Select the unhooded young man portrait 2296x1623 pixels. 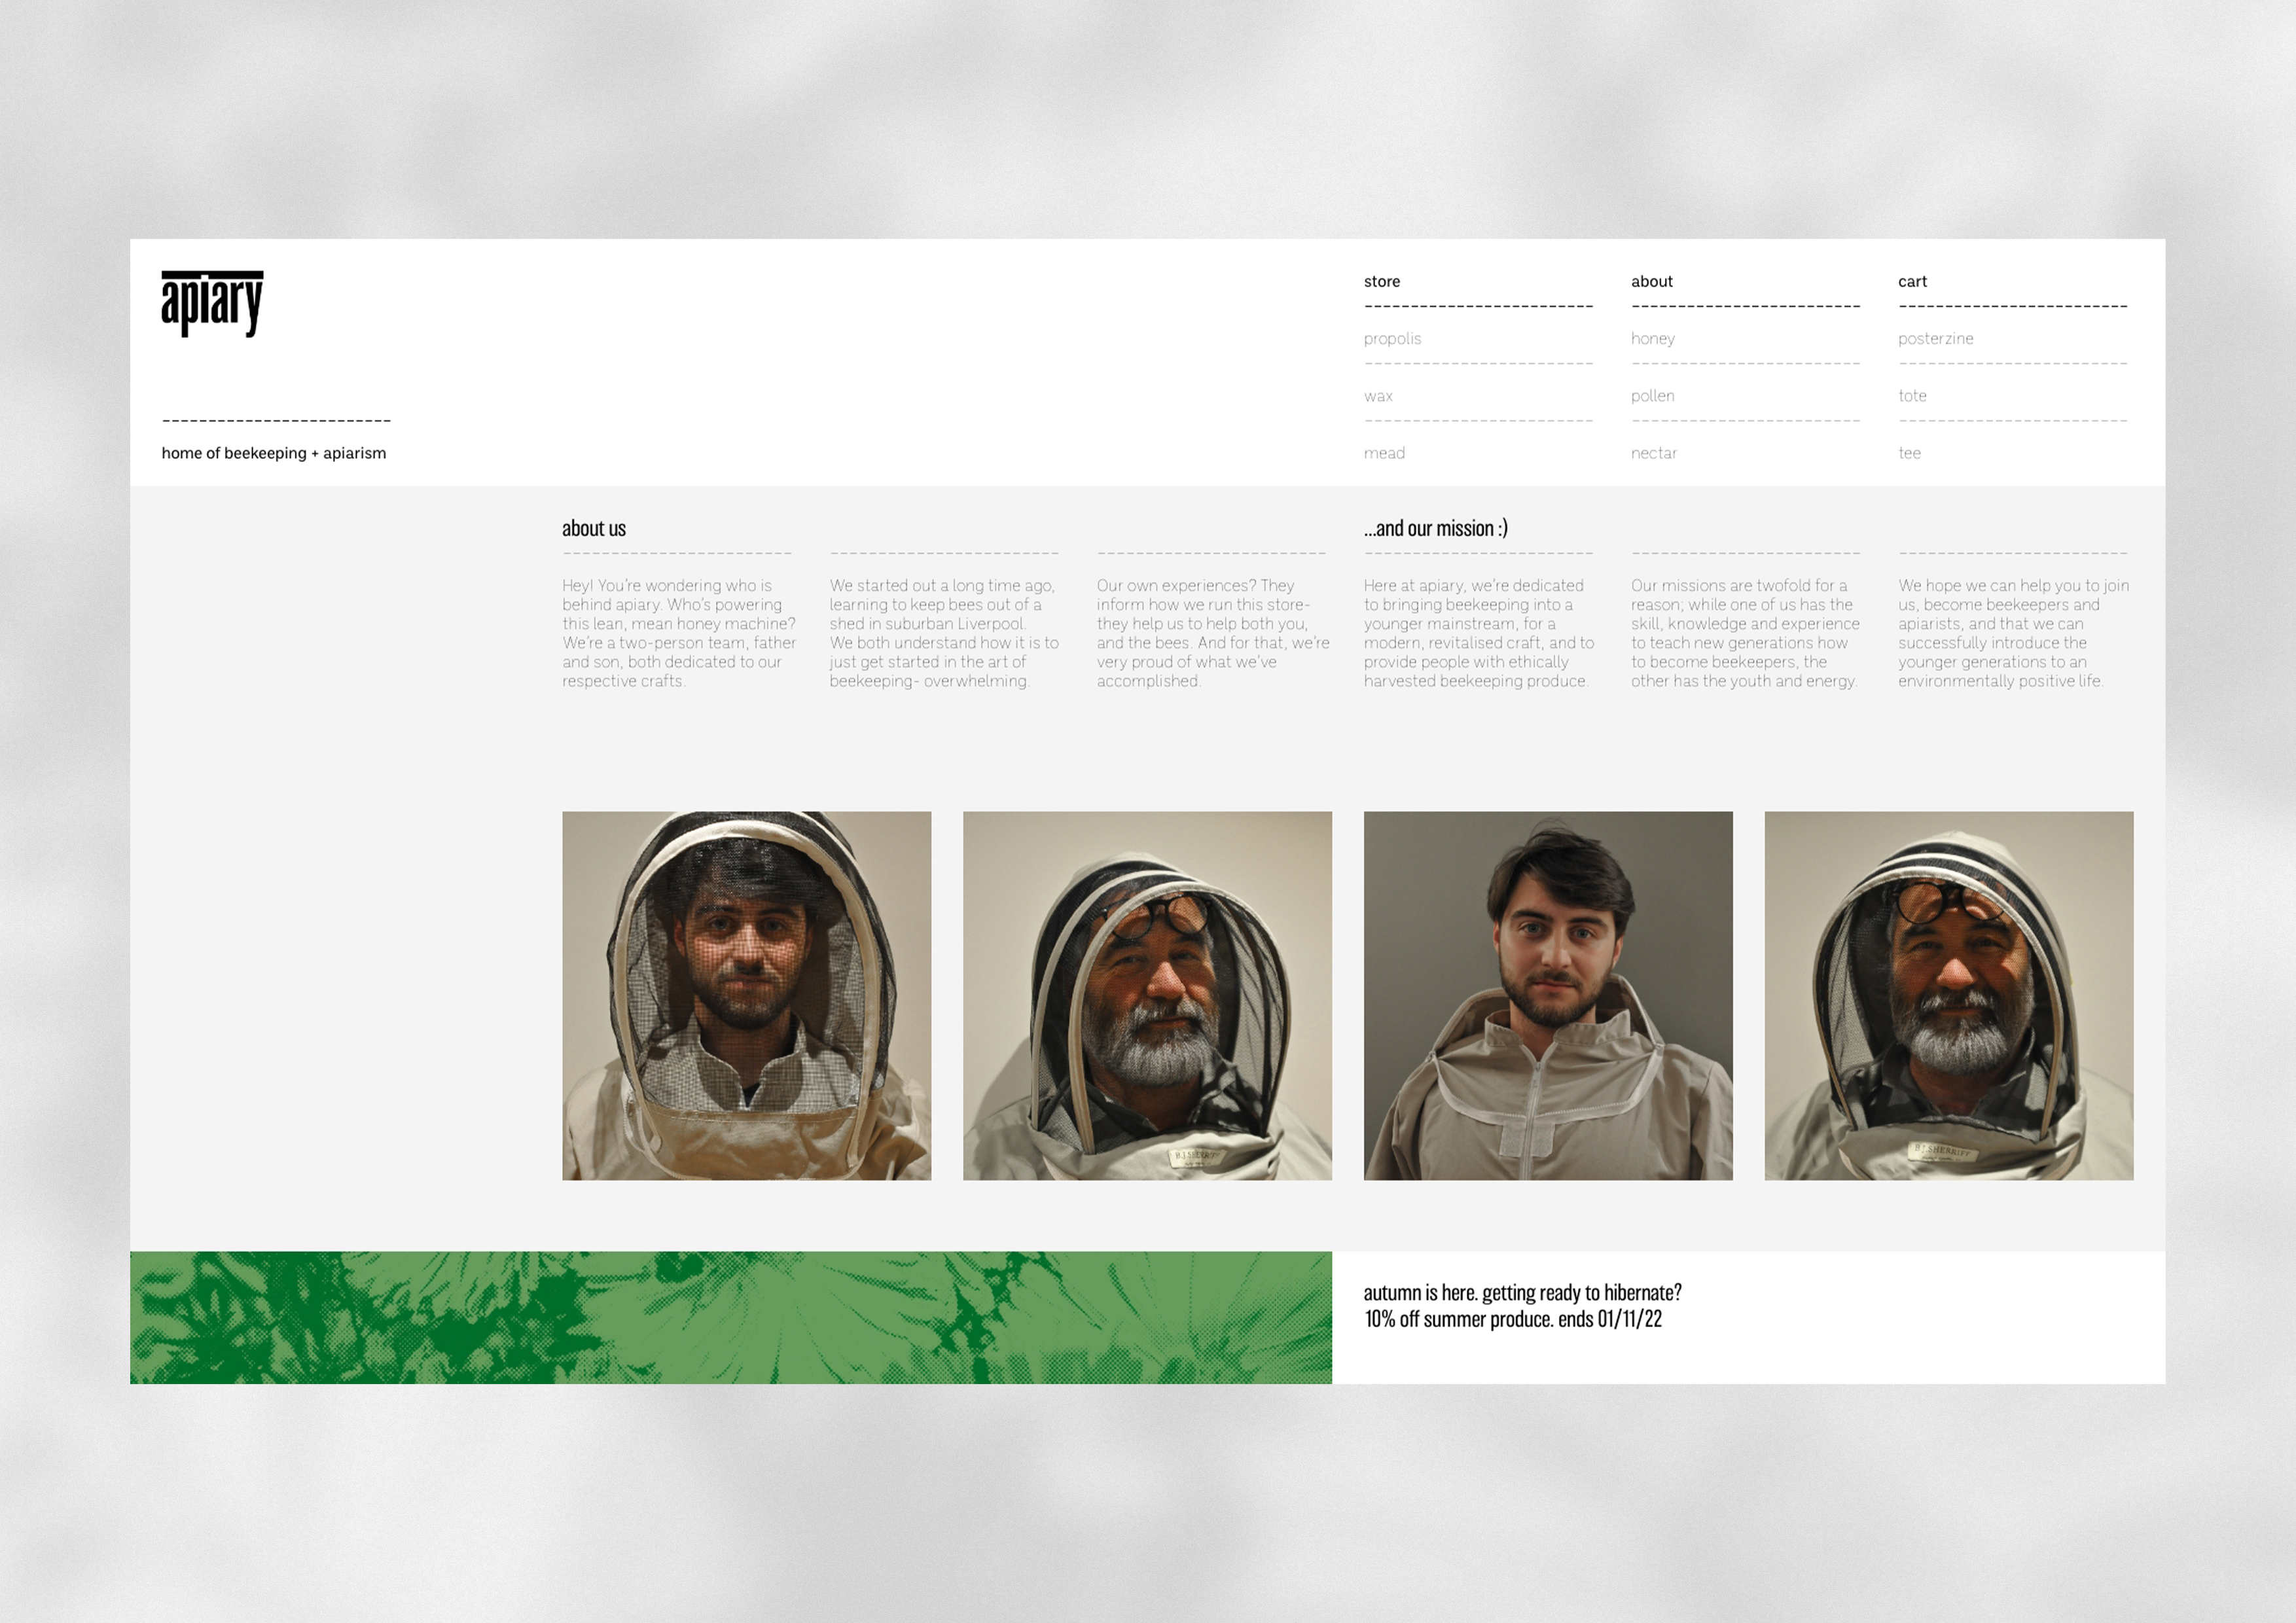click(1547, 995)
